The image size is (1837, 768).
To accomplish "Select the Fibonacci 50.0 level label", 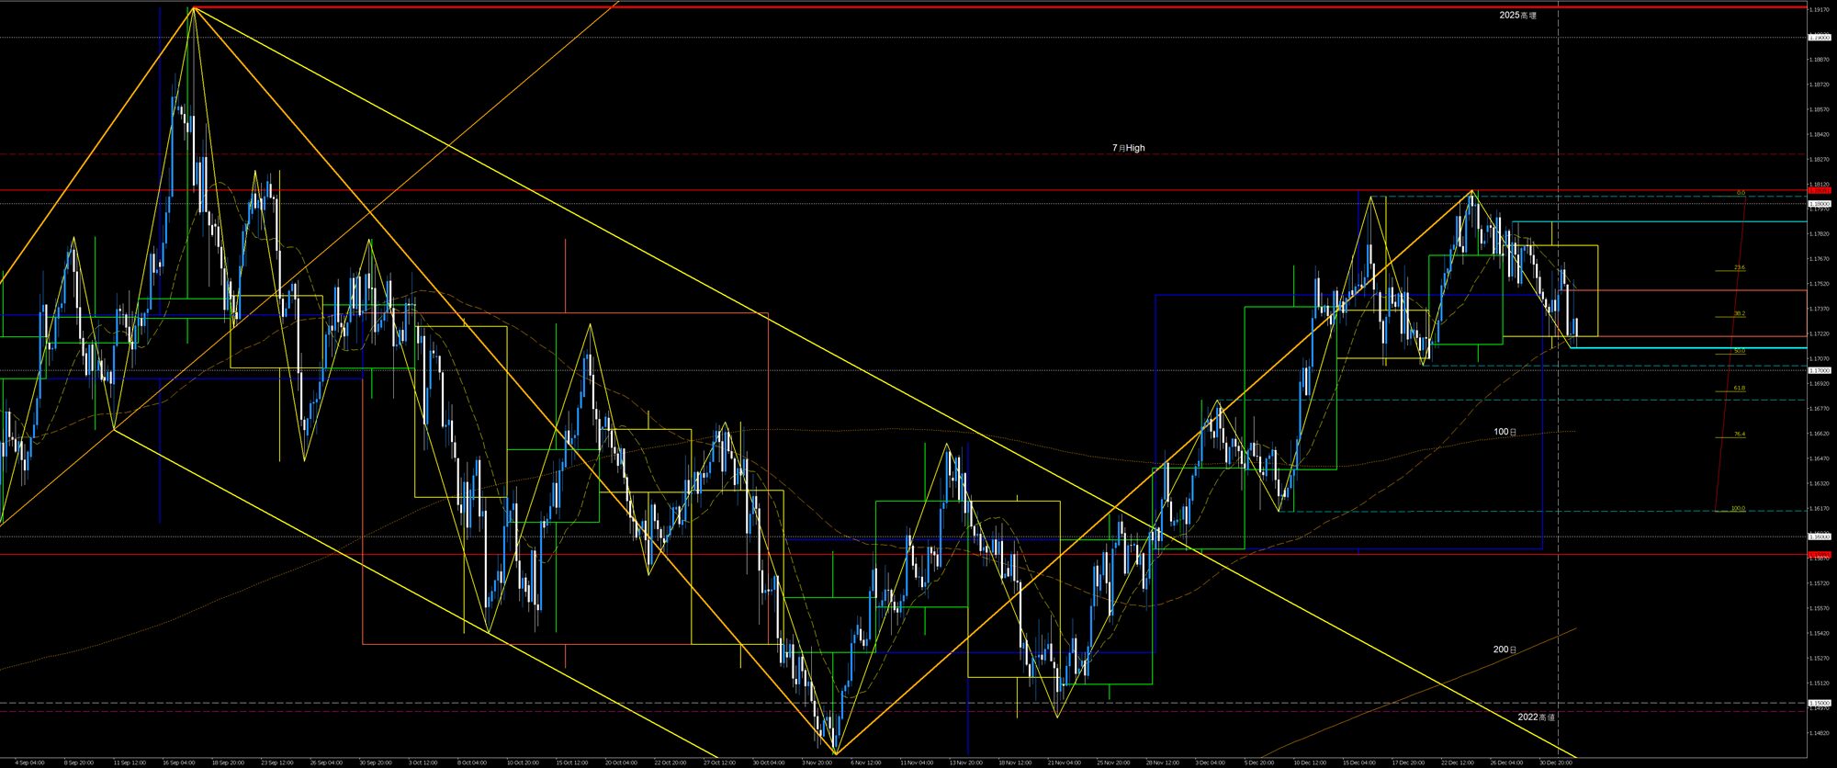I will pos(1739,350).
